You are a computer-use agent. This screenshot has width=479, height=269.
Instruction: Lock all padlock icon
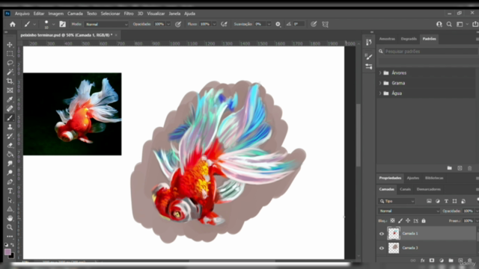click(x=424, y=220)
